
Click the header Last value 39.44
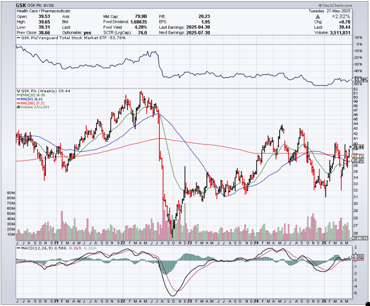point(344,27)
